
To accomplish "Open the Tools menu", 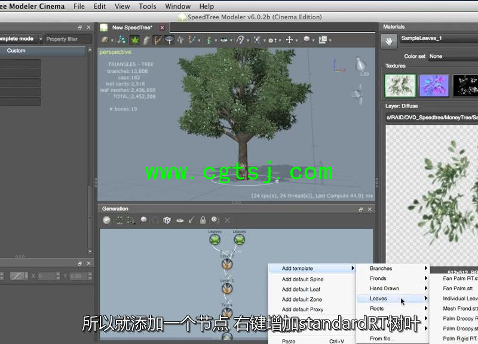I will pos(148,7).
